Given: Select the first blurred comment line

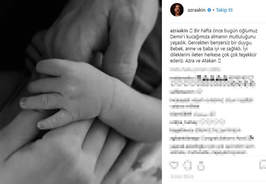Looking at the screenshot, I should [x=195, y=69].
